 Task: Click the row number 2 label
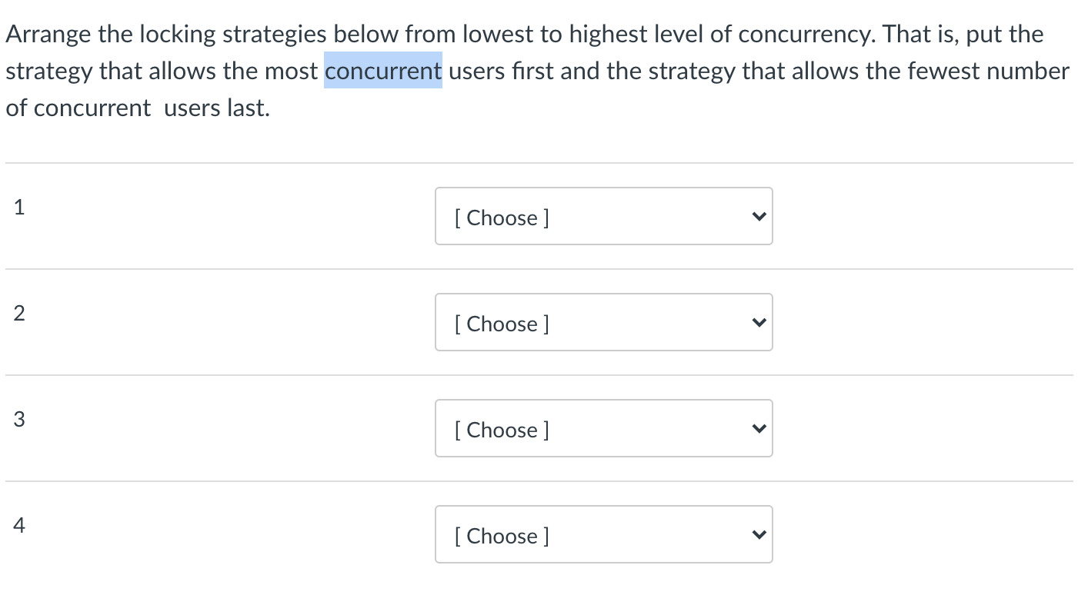click(19, 313)
